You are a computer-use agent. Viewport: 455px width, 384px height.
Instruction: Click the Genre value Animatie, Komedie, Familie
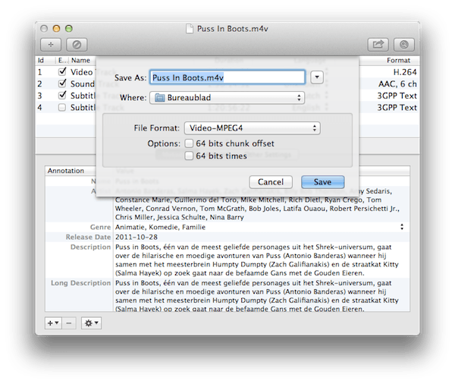pos(160,227)
